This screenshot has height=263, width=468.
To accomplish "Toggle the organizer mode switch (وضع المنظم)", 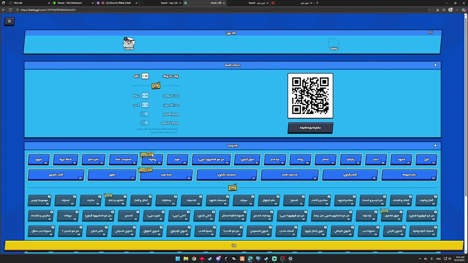I will point(144,123).
